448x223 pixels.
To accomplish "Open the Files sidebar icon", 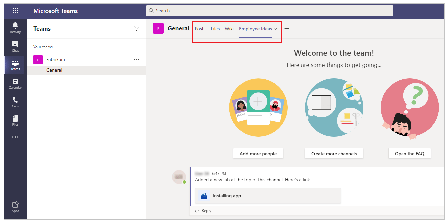I will click(x=15, y=120).
